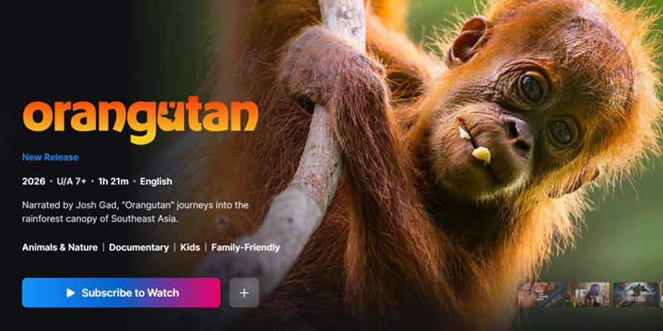Open the Documentary genre tag
Image resolution: width=663 pixels, height=331 pixels.
click(x=138, y=247)
